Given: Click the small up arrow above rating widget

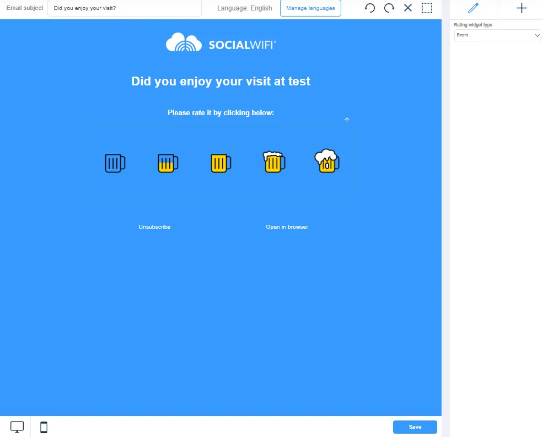Looking at the screenshot, I should [347, 120].
